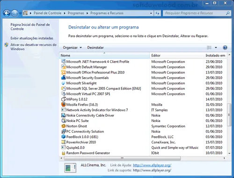This screenshot has height=178, width=234.
Task: Open the recent pages dropdown arrow
Action: [x=20, y=14]
